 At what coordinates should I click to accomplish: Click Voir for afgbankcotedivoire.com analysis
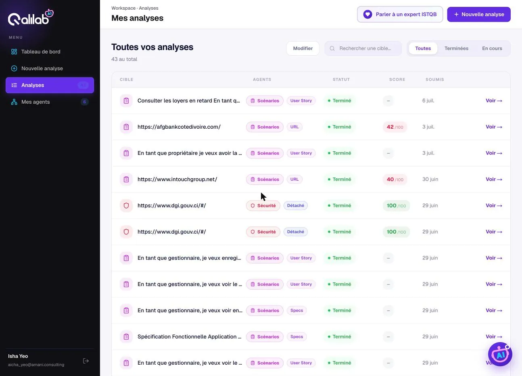tap(494, 127)
